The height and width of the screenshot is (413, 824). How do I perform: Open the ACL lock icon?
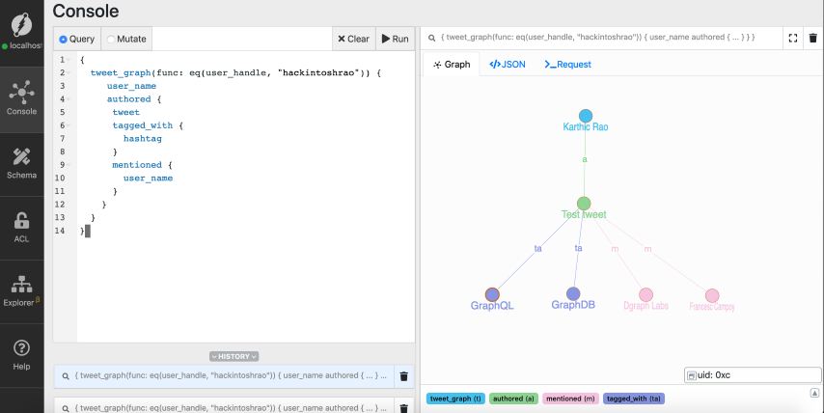pyautogui.click(x=21, y=226)
